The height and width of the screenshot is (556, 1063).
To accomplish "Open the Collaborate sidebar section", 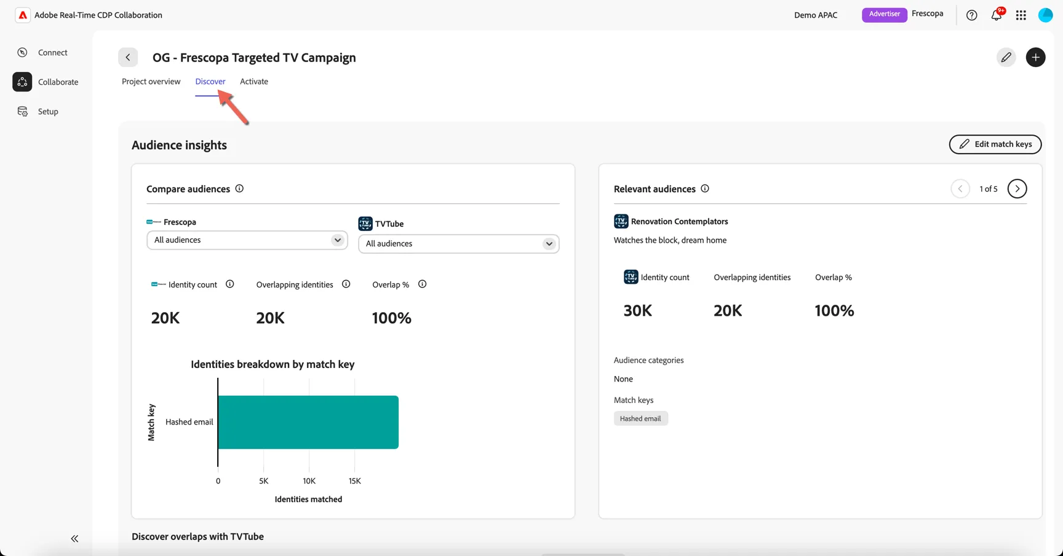I will click(46, 82).
